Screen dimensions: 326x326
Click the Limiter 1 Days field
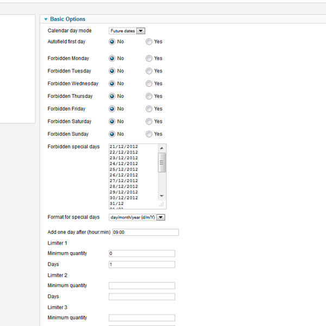[x=141, y=265]
